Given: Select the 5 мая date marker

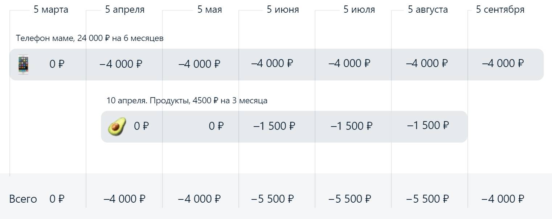Looking at the screenshot, I should [209, 10].
